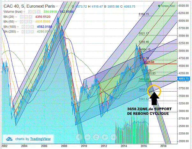
Task: Toggle visibility of the MA (200) line
Action: coord(23,32)
